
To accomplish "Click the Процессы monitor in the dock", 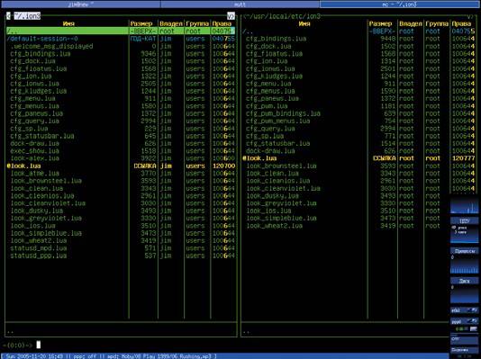I will click(464, 260).
